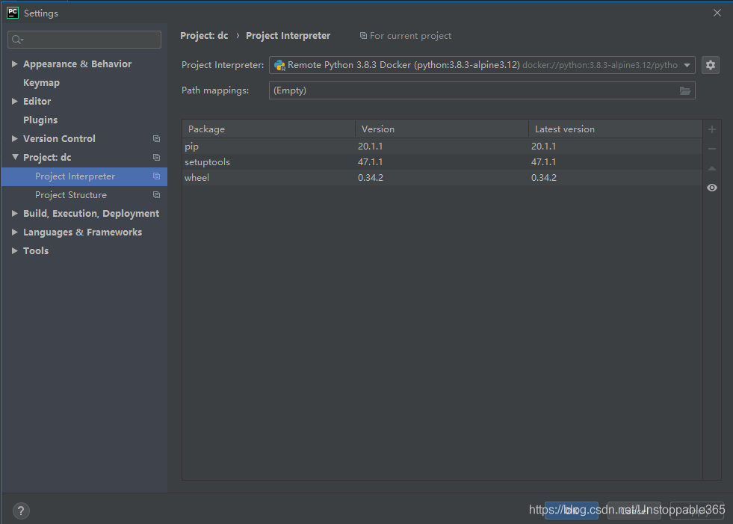Viewport: 733px width, 524px height.
Task: Click the copy icon beside Project Interpreter
Action: click(157, 176)
